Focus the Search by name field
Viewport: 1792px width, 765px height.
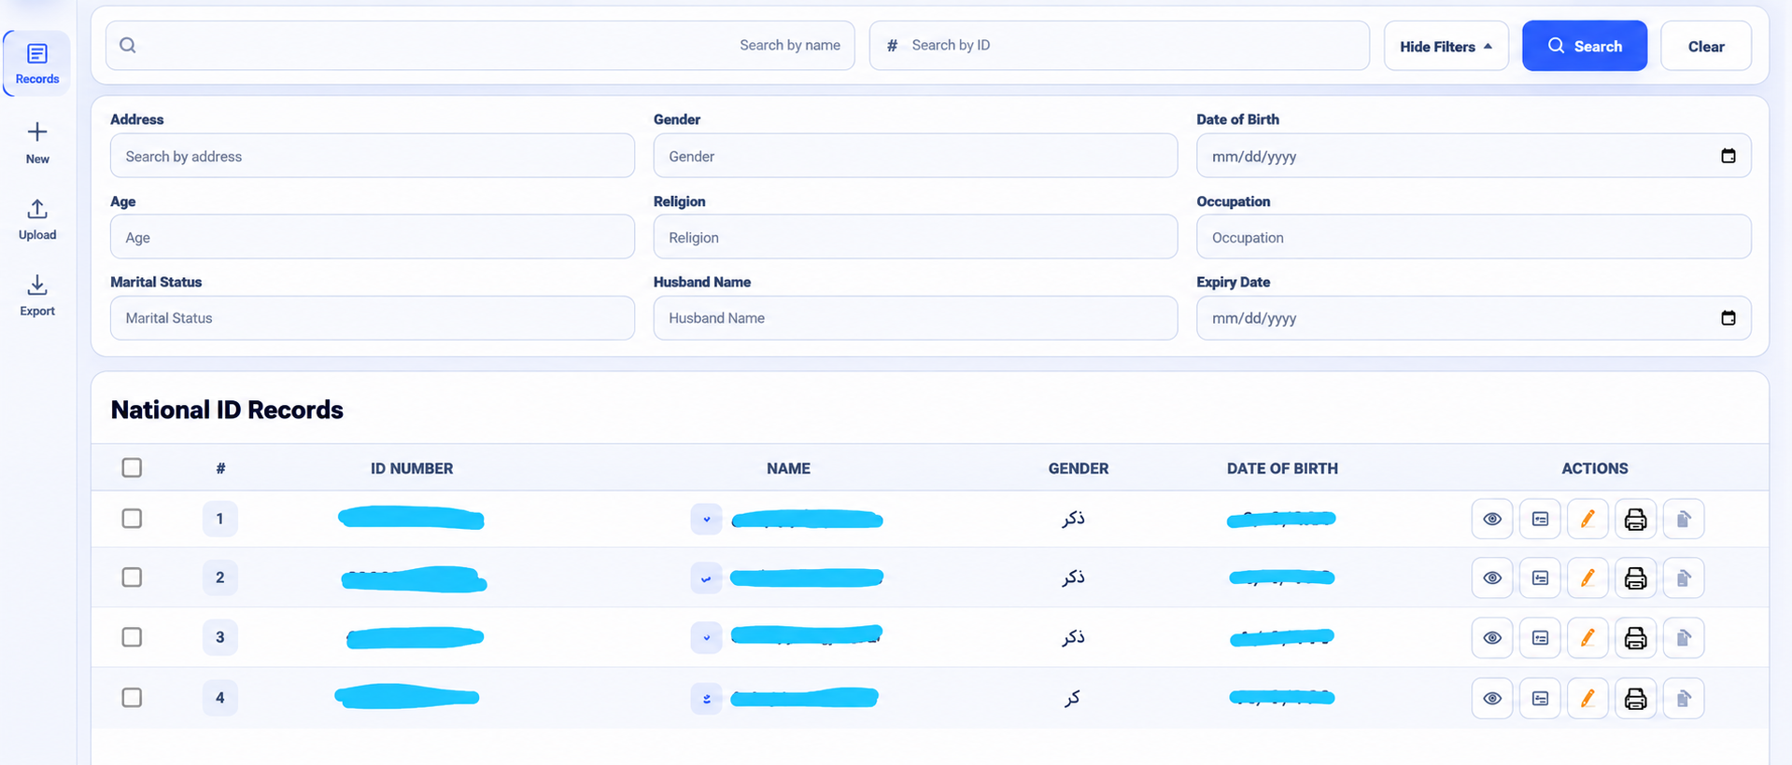point(480,46)
